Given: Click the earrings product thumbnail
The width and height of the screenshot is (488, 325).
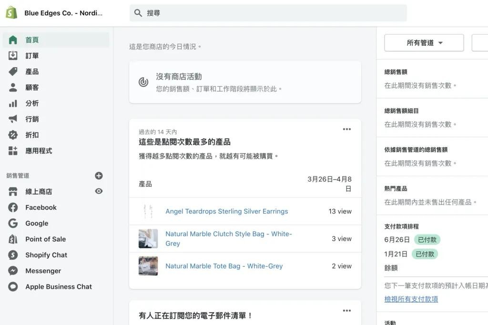Looking at the screenshot, I should click(148, 211).
